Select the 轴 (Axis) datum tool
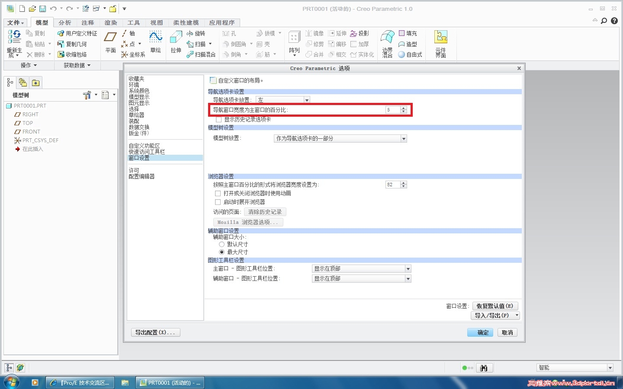623x389 pixels. pyautogui.click(x=128, y=33)
